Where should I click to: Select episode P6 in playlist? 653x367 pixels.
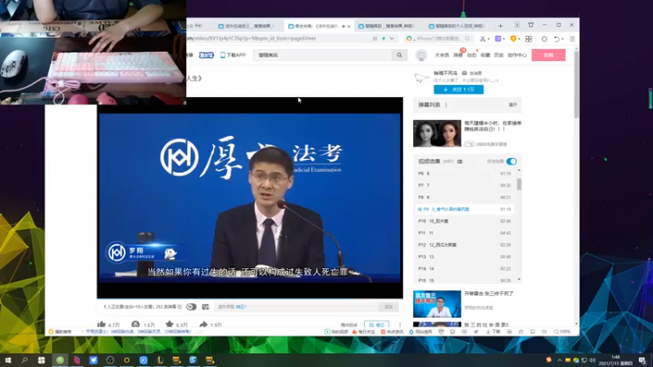(464, 174)
